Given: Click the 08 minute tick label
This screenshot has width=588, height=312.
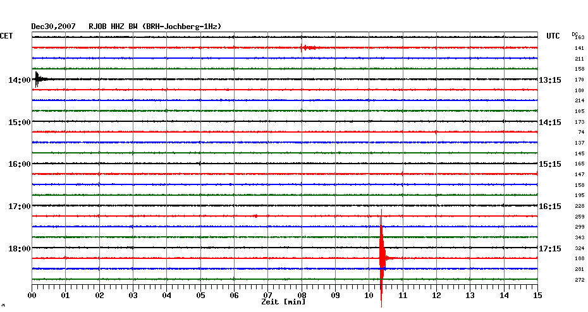Looking at the screenshot, I should click(302, 296).
